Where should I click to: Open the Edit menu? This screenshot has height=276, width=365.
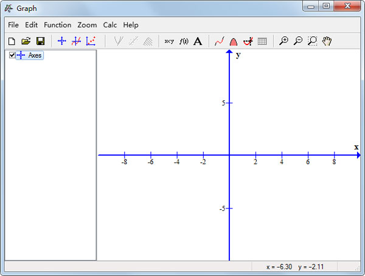[x=32, y=25]
